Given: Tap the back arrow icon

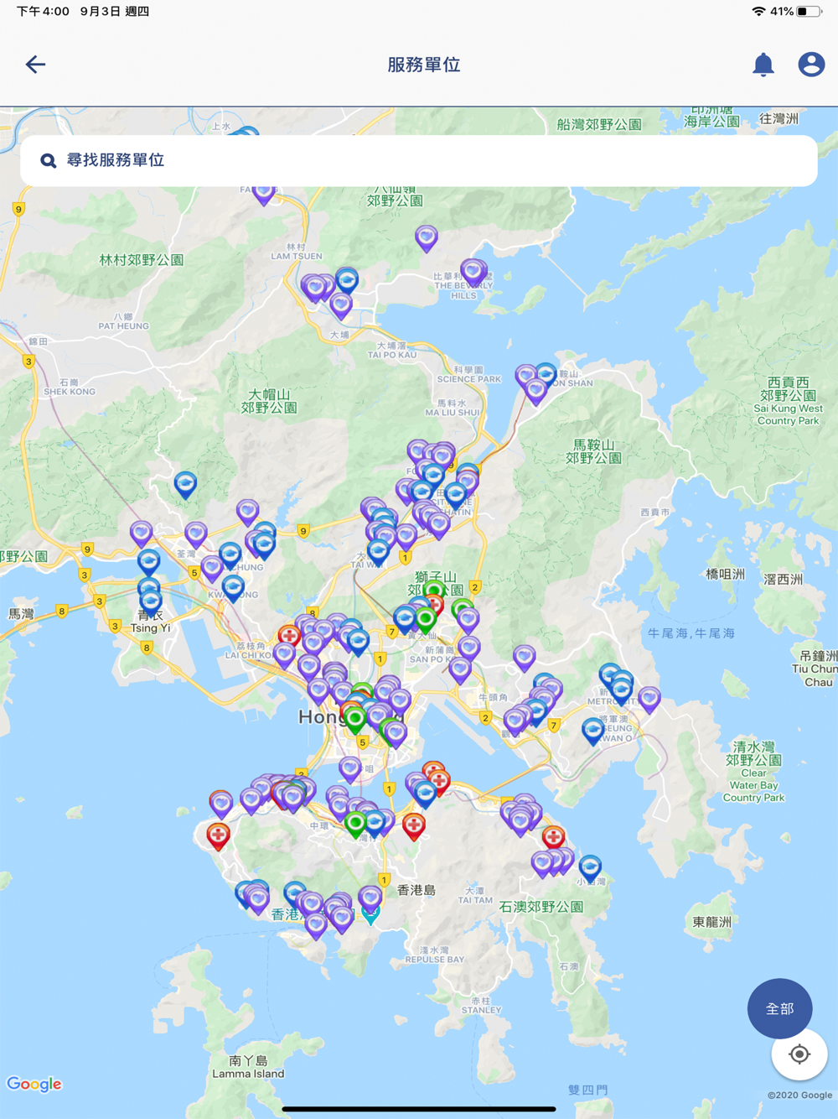Looking at the screenshot, I should [x=35, y=65].
